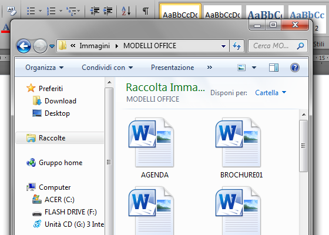Click the Change view icon
The width and height of the screenshot is (329, 235).
coord(241,68)
